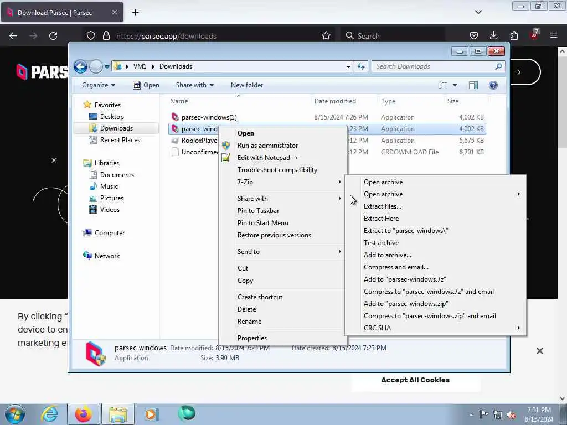The width and height of the screenshot is (567, 425).
Task: Open Windows Media Player taskbar icon
Action: point(151,414)
